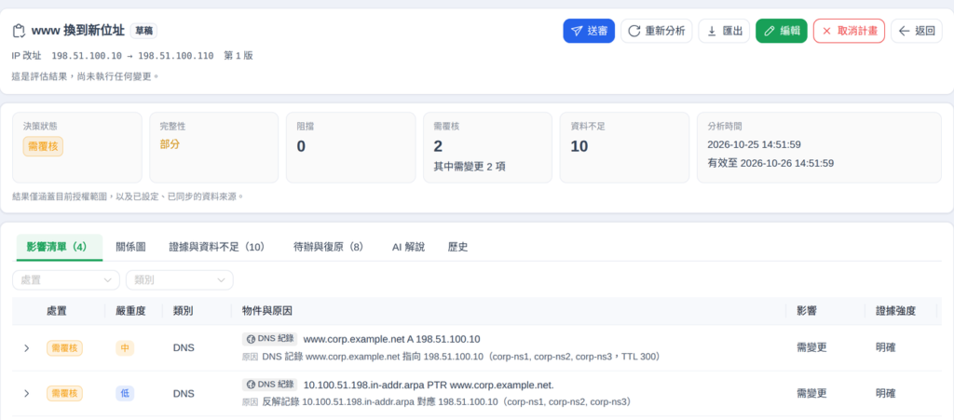Click '10.100.51.198.in-addr.arpa PTR www.corp.example.net.'
The width and height of the screenshot is (954, 420).
(x=429, y=385)
